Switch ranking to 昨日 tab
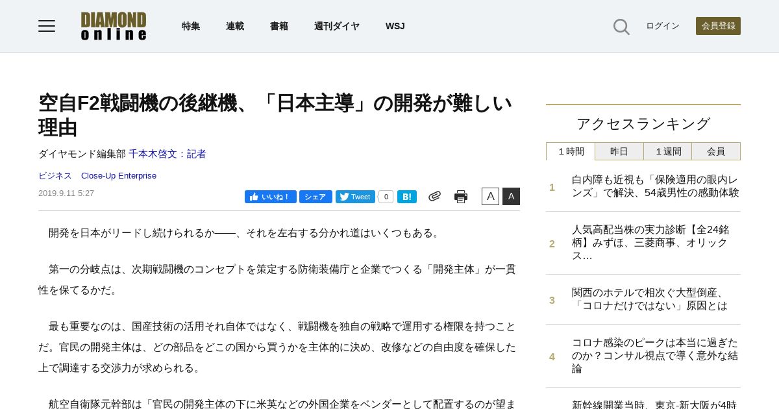779x409 pixels. click(x=619, y=151)
